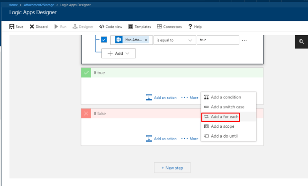Image resolution: width=308 pixels, height=186 pixels.
Task: Select Add a for each
Action: (229, 117)
